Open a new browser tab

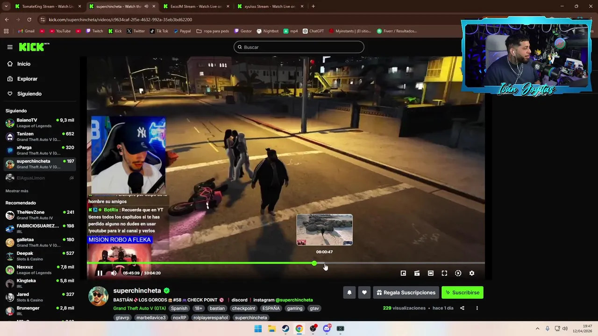[313, 7]
